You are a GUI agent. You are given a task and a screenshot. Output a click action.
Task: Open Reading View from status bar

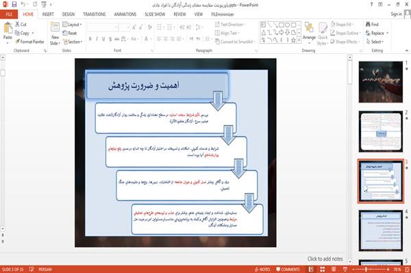(x=334, y=269)
